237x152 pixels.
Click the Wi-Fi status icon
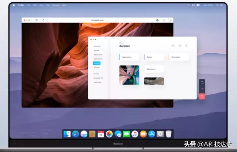coord(188,5)
